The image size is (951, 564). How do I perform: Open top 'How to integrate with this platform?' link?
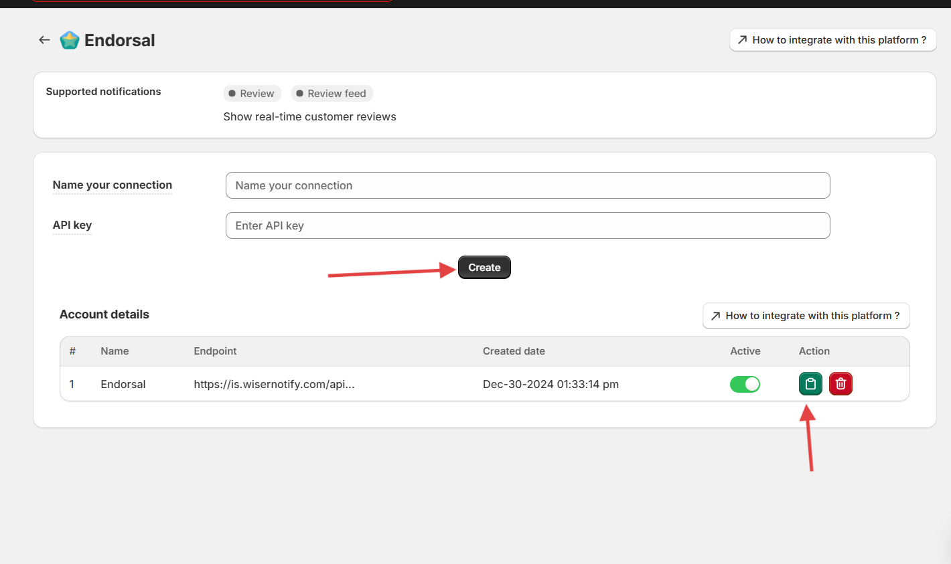[832, 40]
